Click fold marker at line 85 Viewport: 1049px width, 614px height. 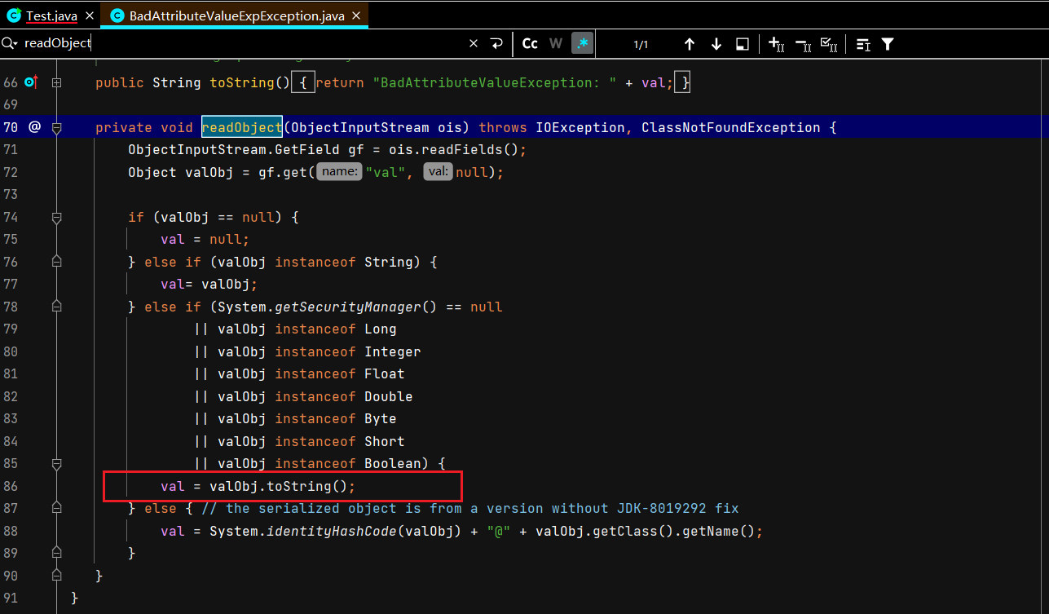pyautogui.click(x=56, y=463)
